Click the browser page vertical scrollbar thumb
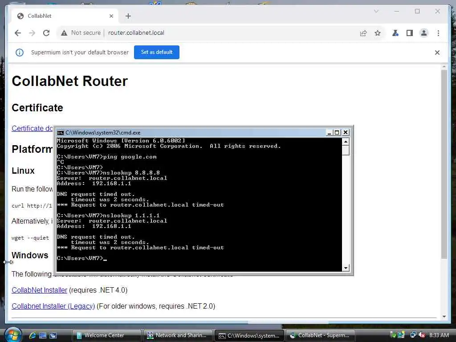 click(444, 164)
